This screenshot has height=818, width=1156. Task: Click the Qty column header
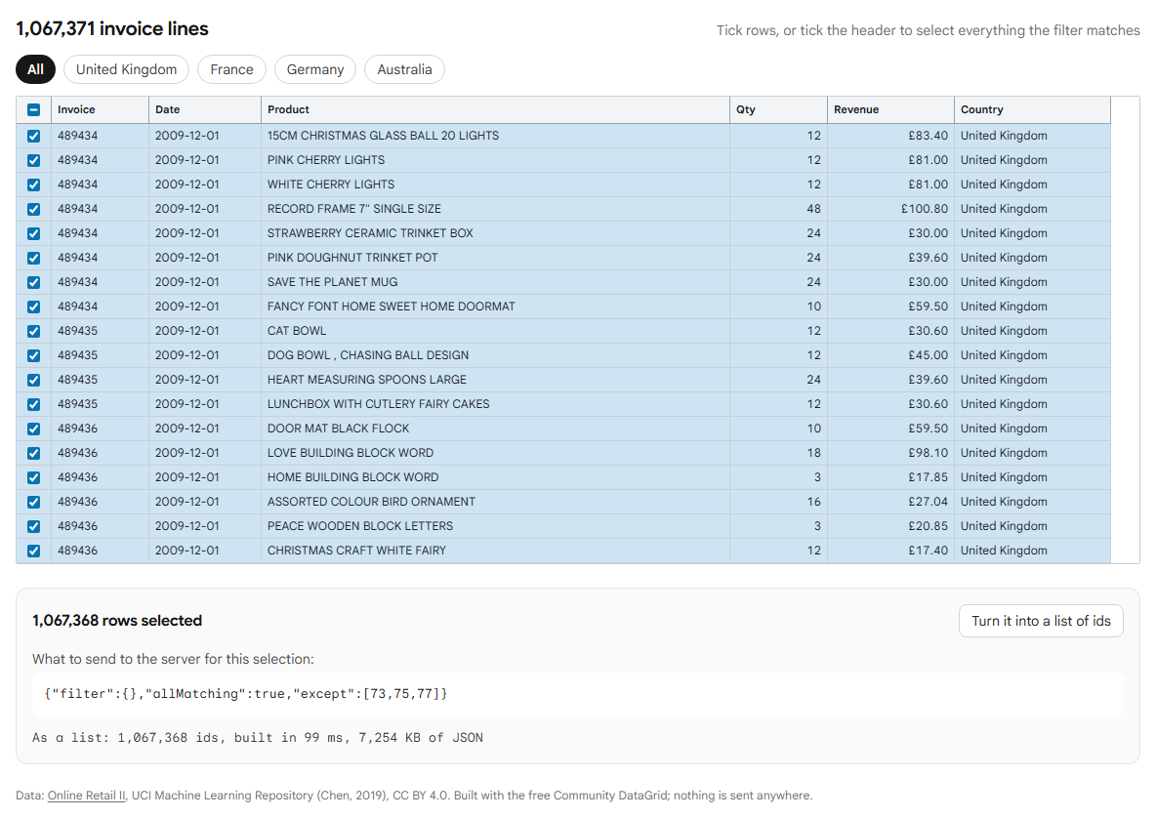(x=778, y=109)
